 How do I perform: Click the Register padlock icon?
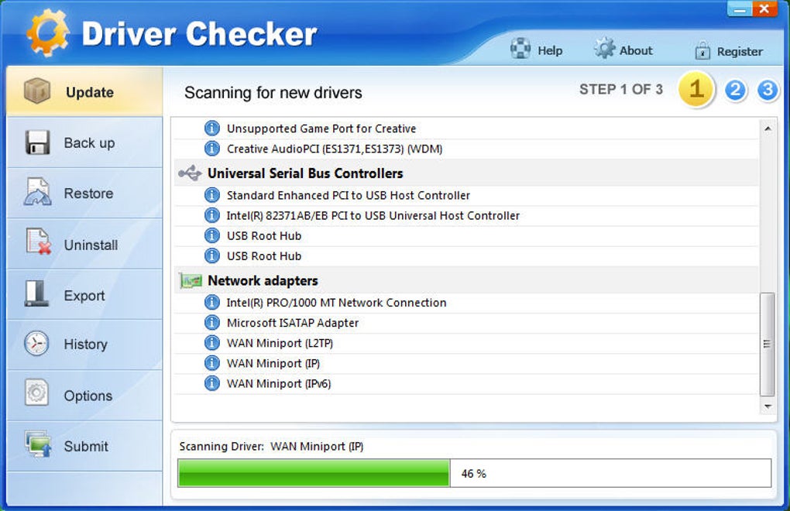click(702, 50)
